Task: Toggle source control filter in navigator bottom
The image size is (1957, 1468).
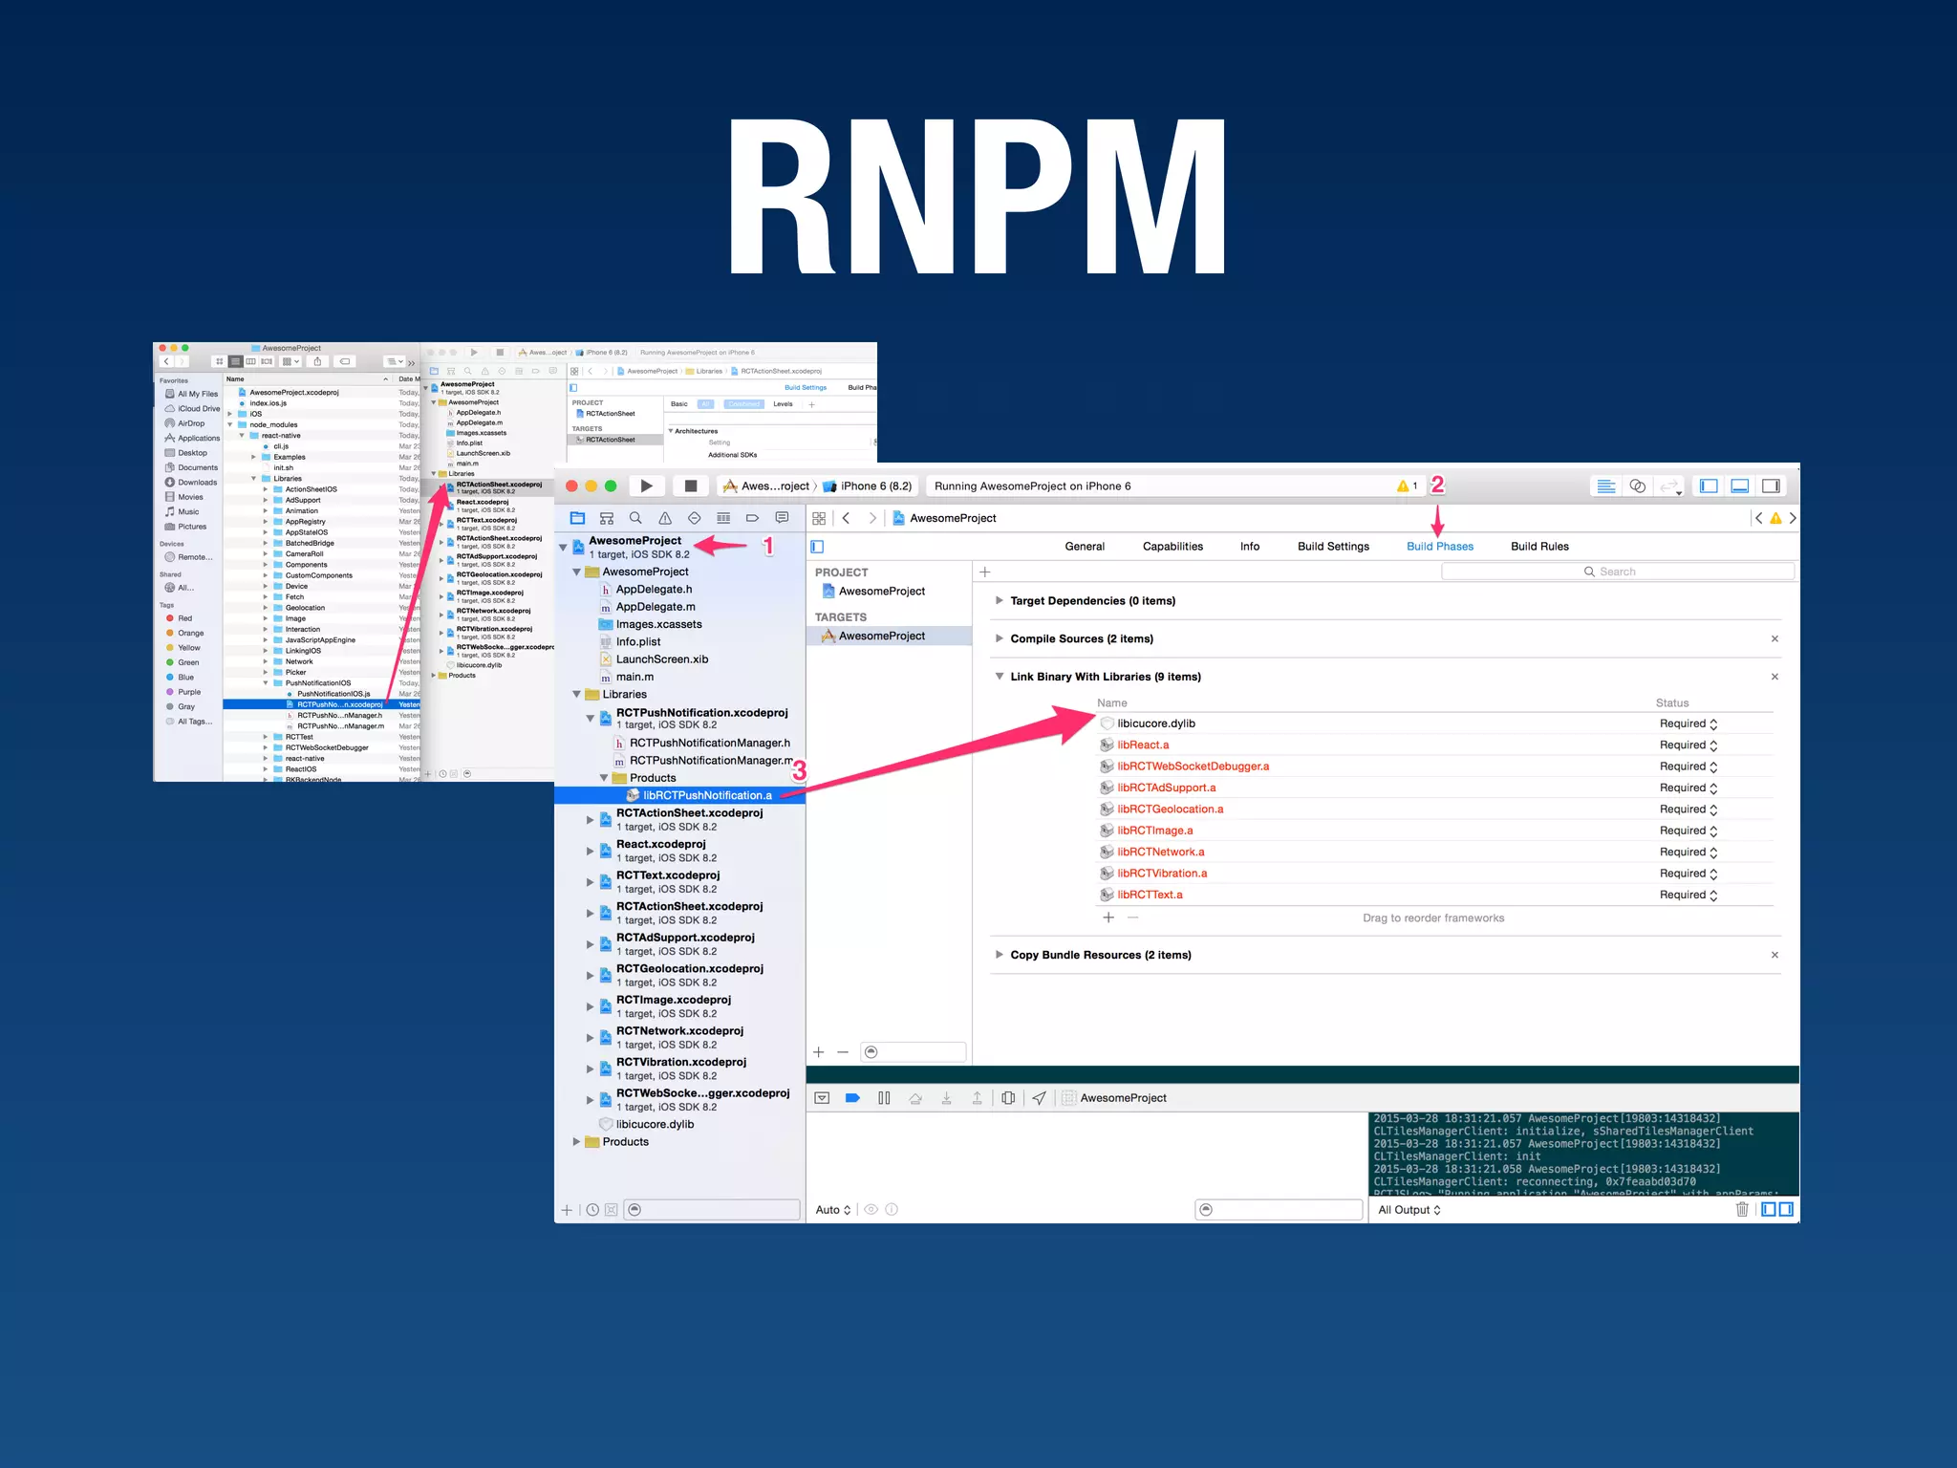Action: tap(611, 1210)
